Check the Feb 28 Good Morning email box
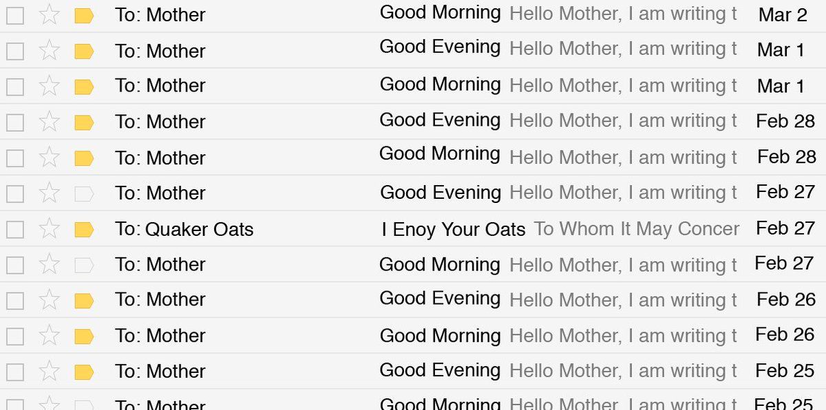Image resolution: width=826 pixels, height=410 pixels. (15, 158)
